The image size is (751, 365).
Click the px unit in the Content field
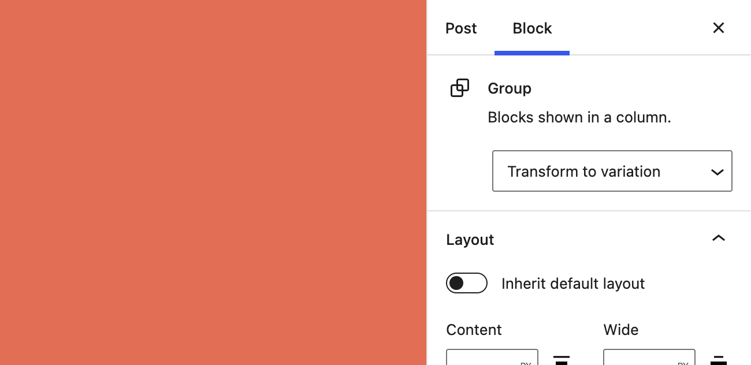[526, 363]
